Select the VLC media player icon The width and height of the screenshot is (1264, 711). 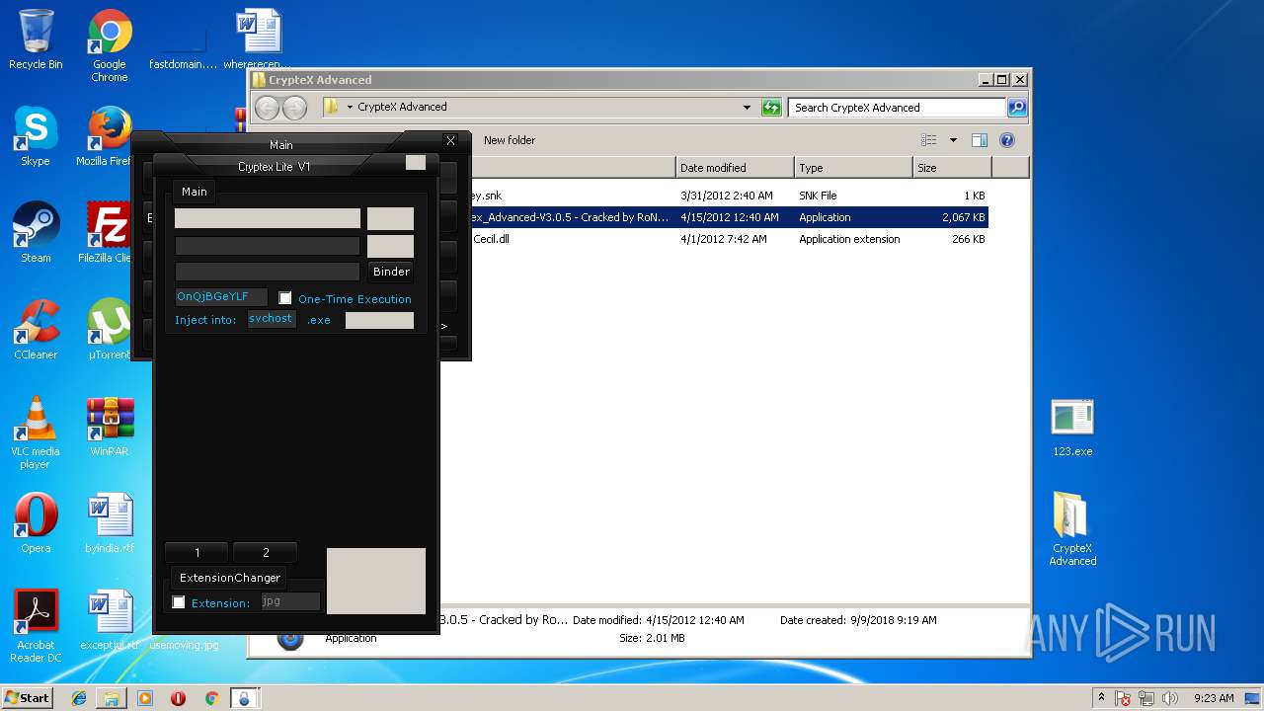pos(36,433)
